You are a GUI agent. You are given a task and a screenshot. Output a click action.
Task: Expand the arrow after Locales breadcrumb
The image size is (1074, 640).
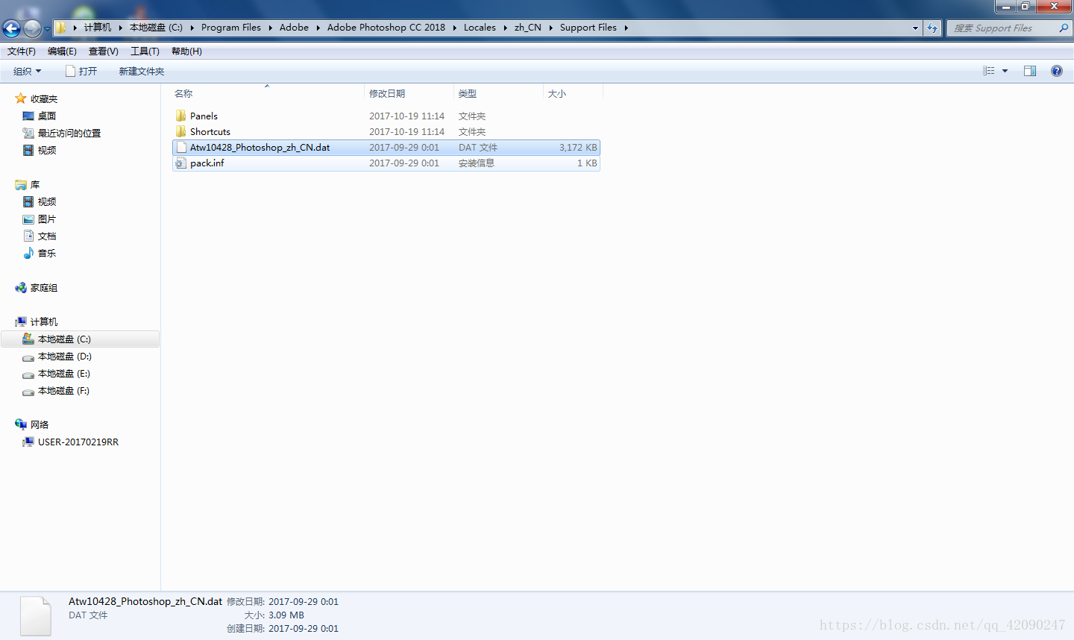pos(505,28)
